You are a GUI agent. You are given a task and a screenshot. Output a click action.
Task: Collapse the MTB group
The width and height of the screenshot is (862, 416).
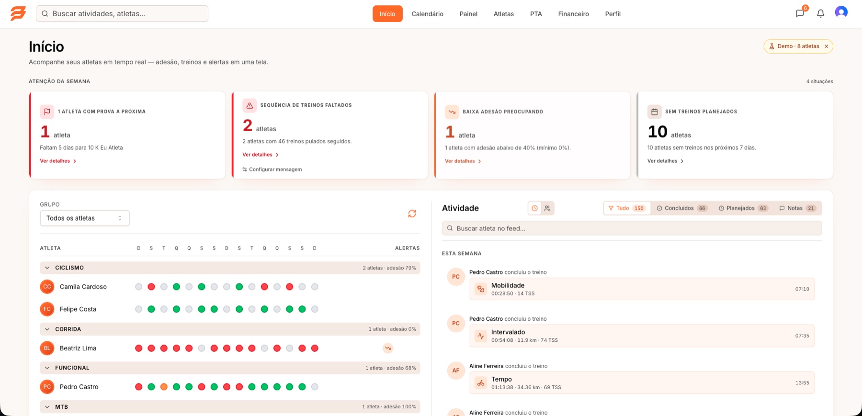[47, 407]
